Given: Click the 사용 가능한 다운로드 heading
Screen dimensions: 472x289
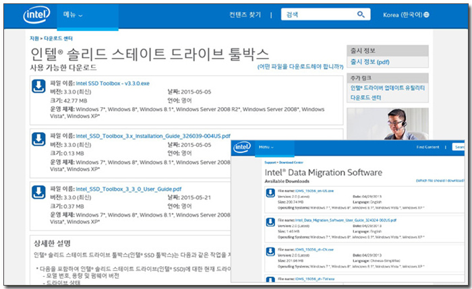Looking at the screenshot, I should 63,67.
